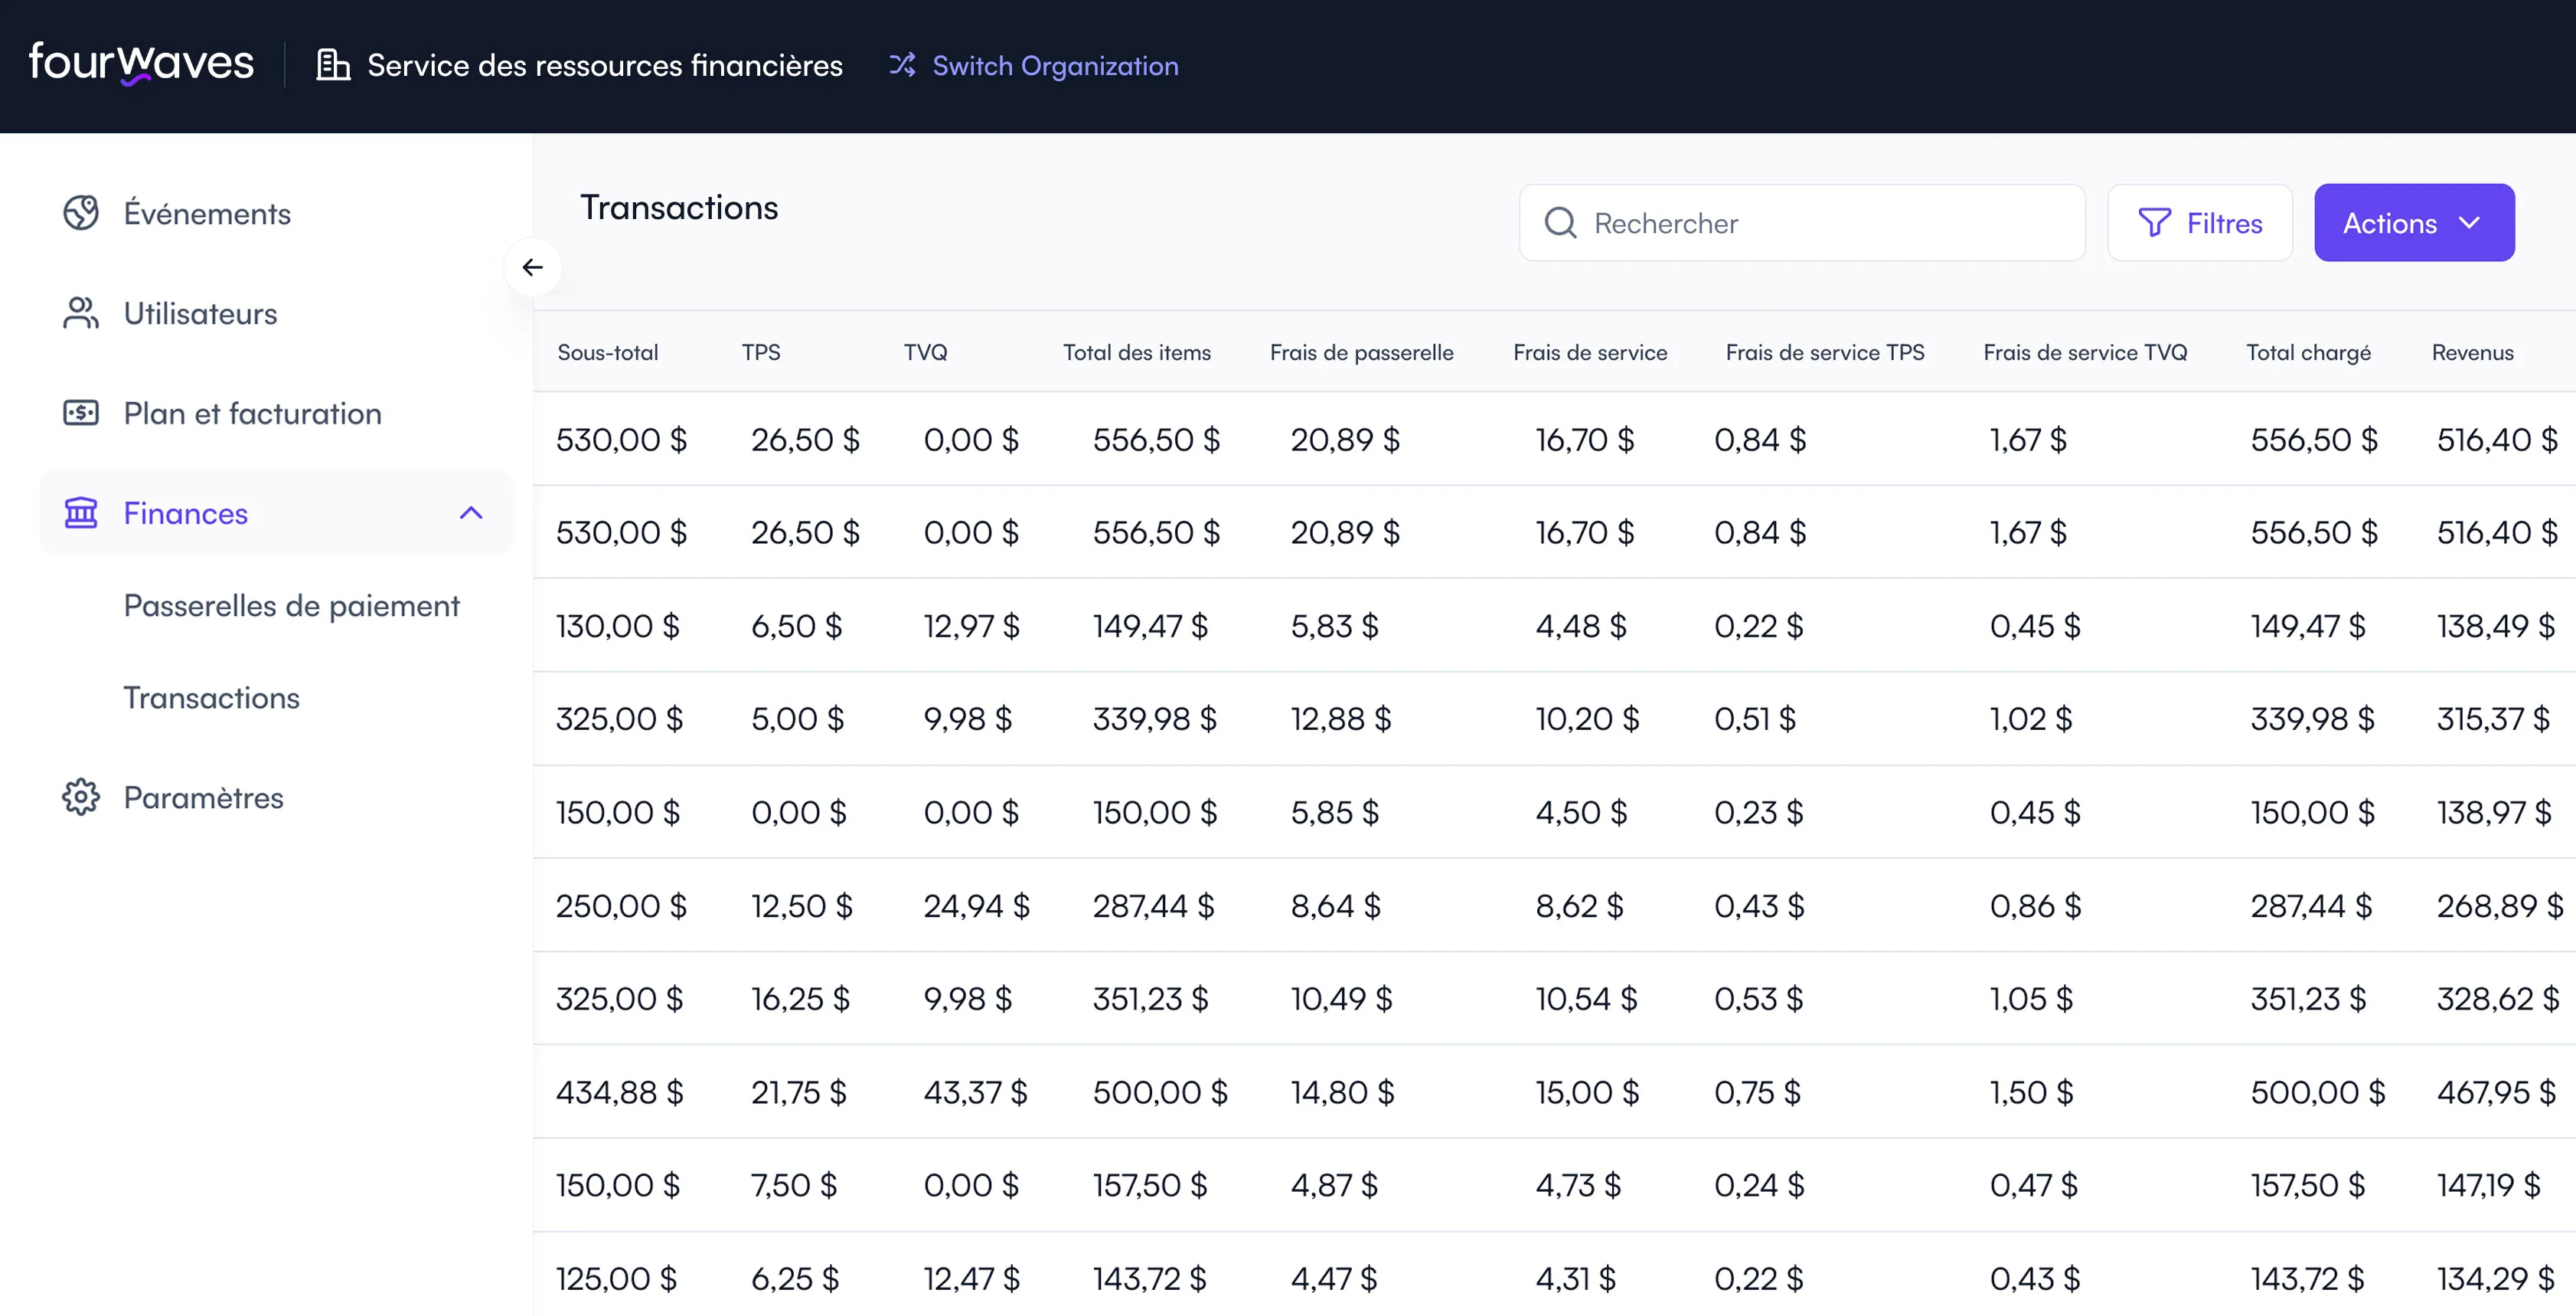Select the 125,00 $ sous-total cell
Image resolution: width=2576 pixels, height=1316 pixels.
click(x=616, y=1278)
